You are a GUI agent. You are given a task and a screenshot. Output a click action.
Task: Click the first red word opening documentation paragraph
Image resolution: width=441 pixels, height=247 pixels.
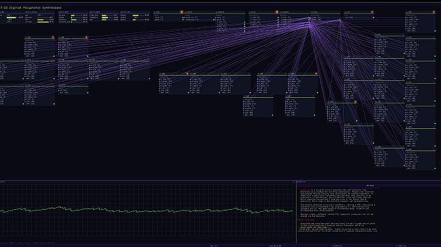click(305, 190)
